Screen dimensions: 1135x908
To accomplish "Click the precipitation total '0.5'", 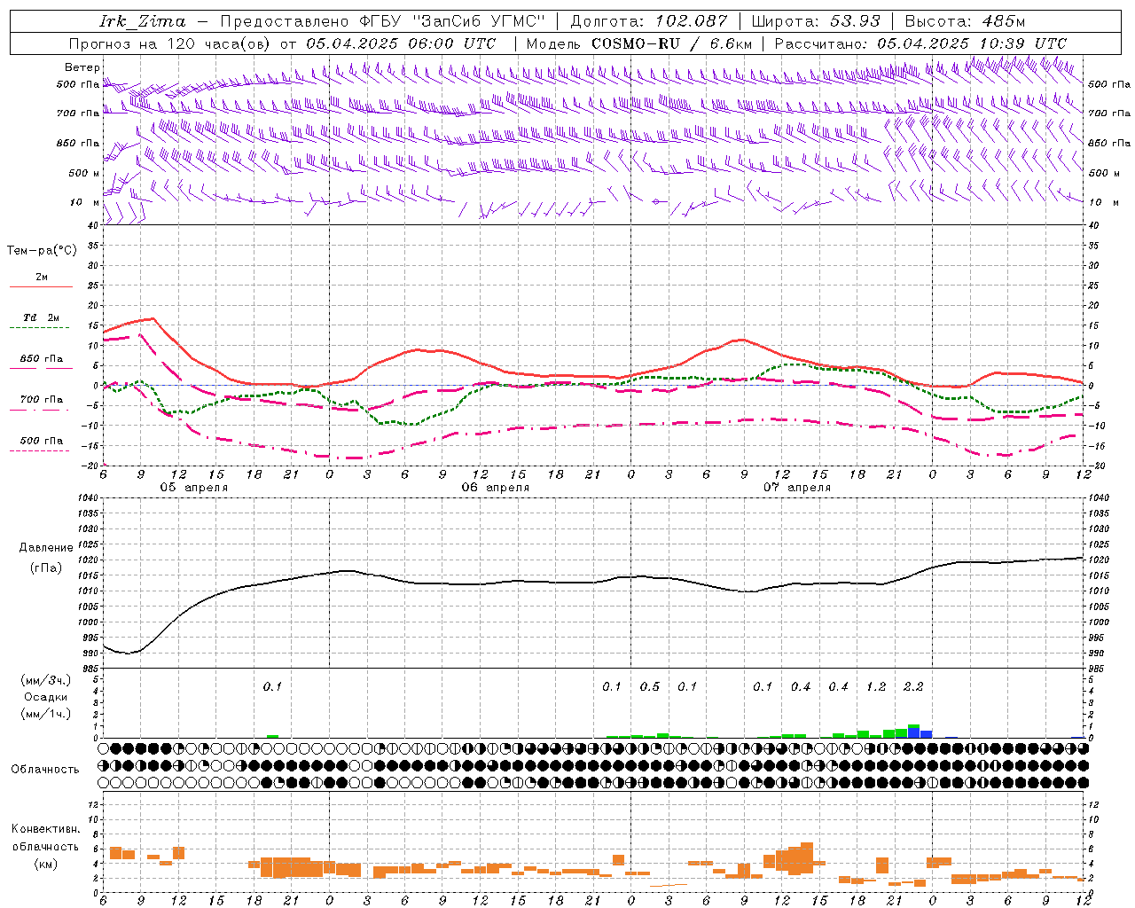I will (x=650, y=686).
